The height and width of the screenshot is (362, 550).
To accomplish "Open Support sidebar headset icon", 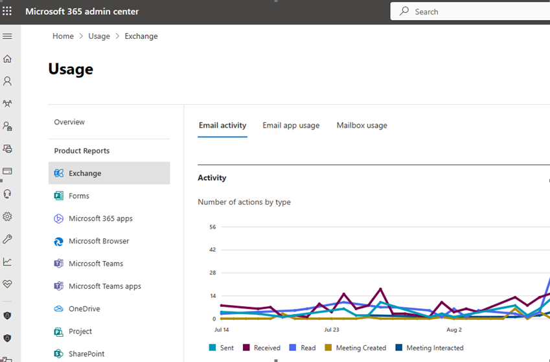I will click(x=7, y=194).
